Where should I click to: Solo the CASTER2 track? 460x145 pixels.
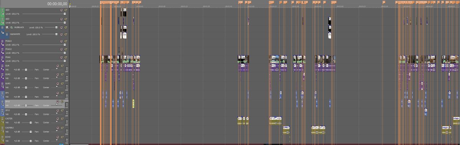62,128
